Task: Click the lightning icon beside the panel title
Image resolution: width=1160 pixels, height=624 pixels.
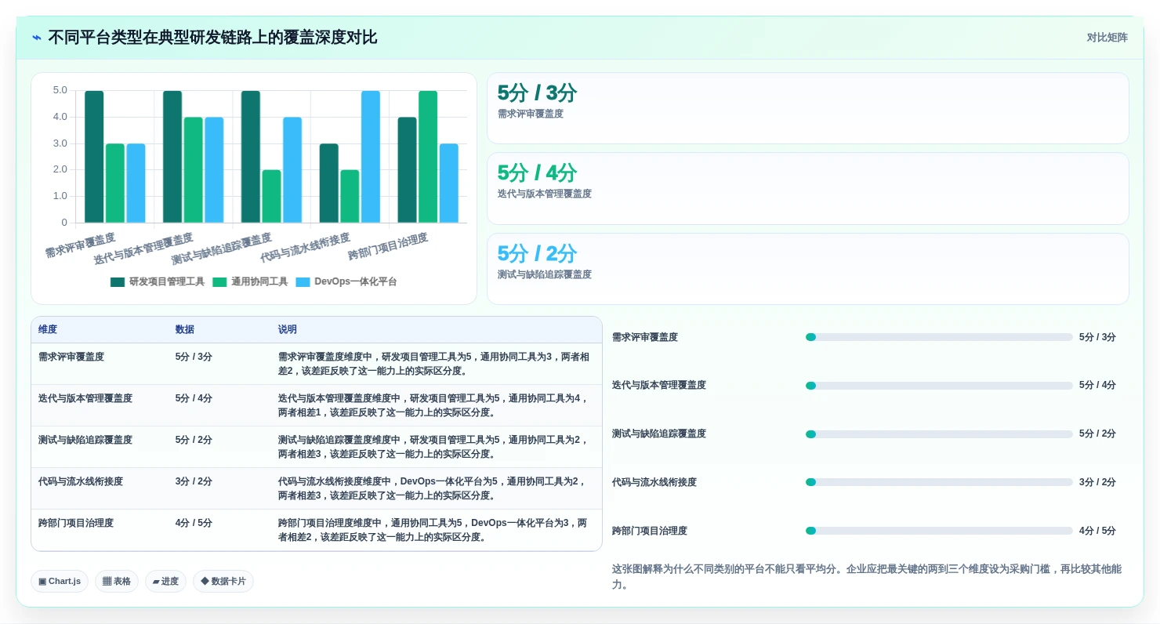Action: coord(37,37)
